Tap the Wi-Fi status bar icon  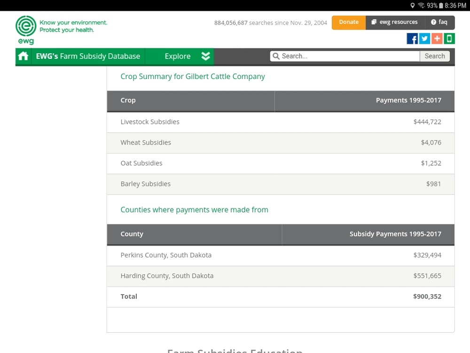pos(421,5)
